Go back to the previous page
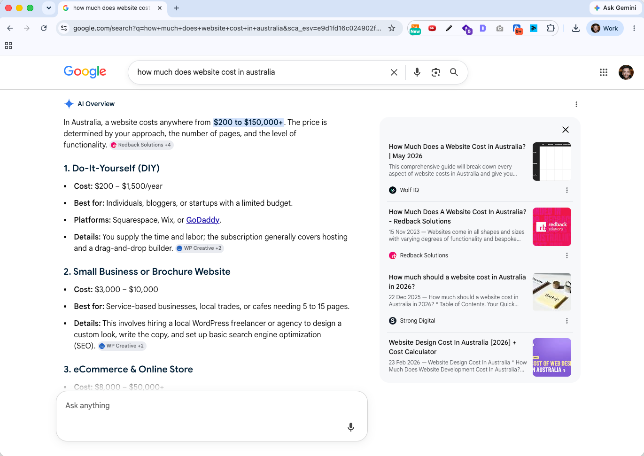The image size is (644, 456). (10, 28)
